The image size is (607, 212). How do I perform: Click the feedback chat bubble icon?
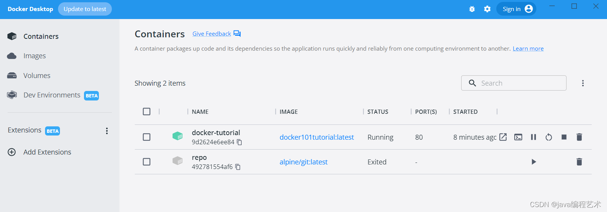pyautogui.click(x=237, y=34)
